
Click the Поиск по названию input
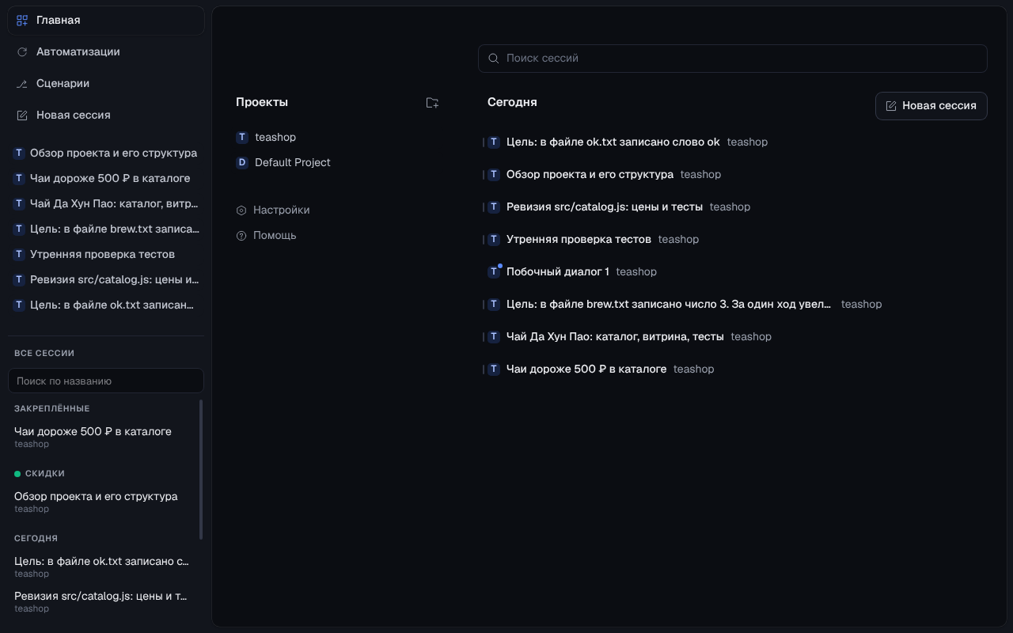tap(106, 381)
